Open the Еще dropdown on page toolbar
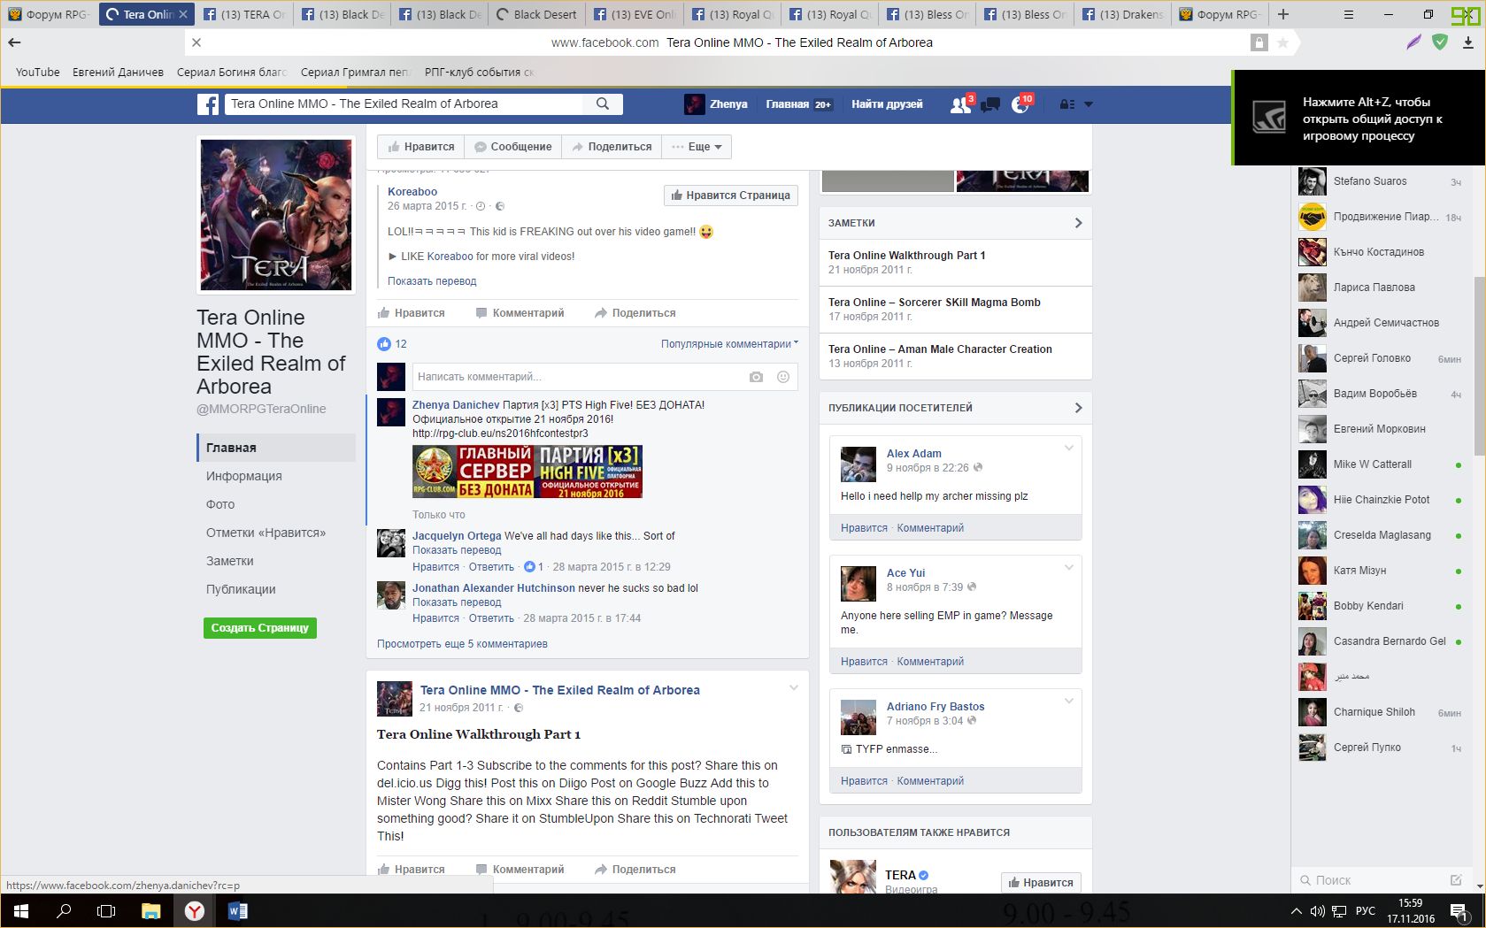Viewport: 1486px width, 928px height. 697,147
